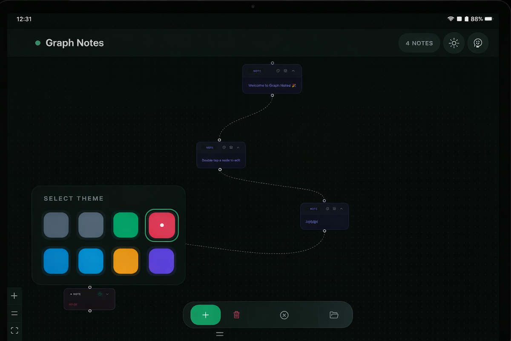
Task: Choose the selected red theme swatch
Action: tap(162, 225)
